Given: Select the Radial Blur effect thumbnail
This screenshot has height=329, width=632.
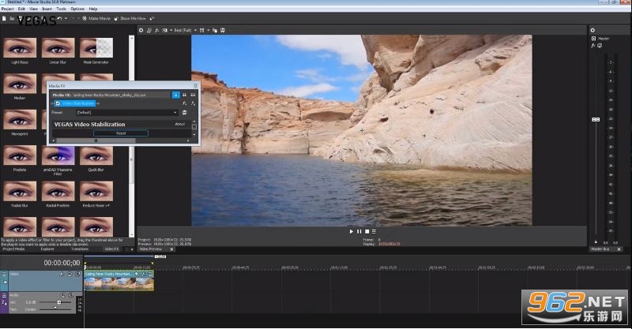Looking at the screenshot, I should tap(20, 191).
